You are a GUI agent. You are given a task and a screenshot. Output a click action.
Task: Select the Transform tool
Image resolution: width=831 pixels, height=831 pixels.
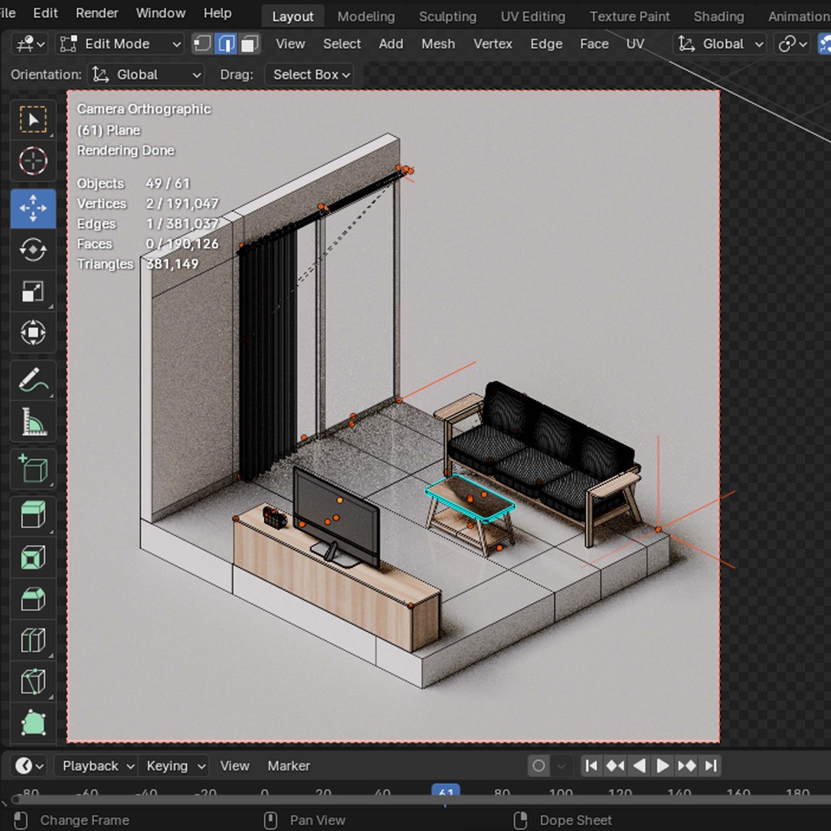pos(33,333)
